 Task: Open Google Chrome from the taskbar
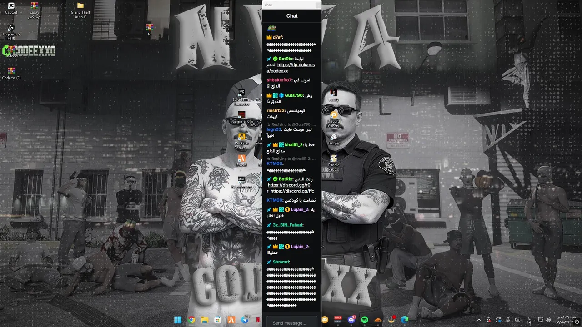(191, 320)
